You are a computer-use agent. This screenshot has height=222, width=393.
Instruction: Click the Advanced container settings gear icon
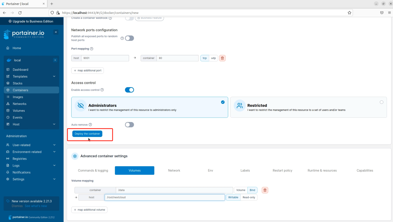[75, 156]
